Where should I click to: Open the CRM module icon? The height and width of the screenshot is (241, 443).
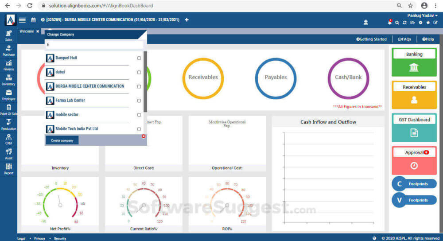8,139
